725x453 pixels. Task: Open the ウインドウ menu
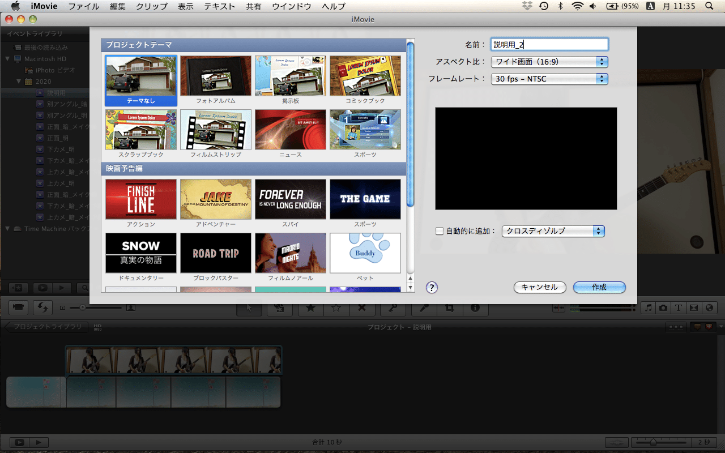coord(292,6)
